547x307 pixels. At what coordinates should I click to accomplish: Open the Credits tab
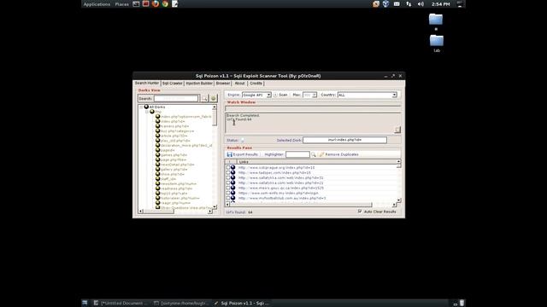[256, 84]
